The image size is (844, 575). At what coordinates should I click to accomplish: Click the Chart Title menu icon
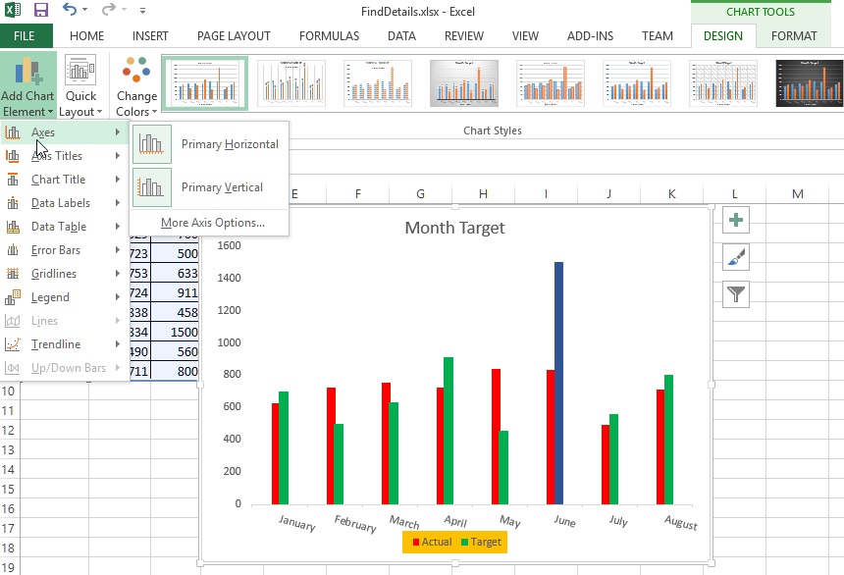[13, 180]
